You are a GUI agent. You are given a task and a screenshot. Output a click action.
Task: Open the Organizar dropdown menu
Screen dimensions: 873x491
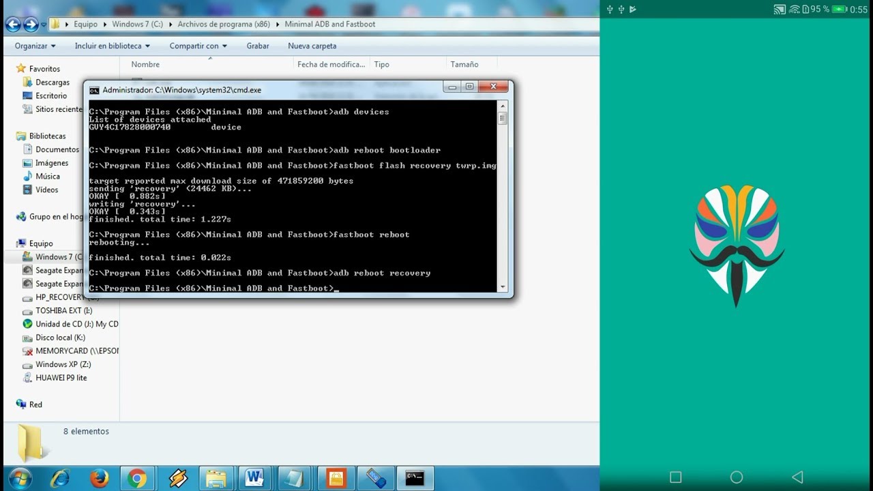[35, 46]
